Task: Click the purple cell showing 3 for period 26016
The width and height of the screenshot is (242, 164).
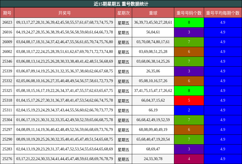Action: point(188,32)
